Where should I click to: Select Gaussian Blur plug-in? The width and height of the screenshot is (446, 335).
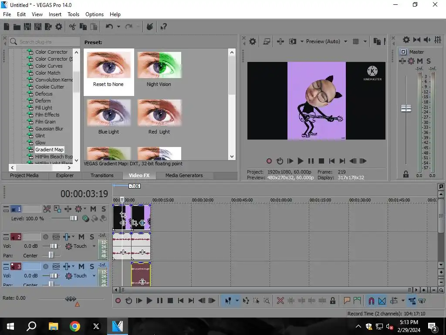coord(49,129)
